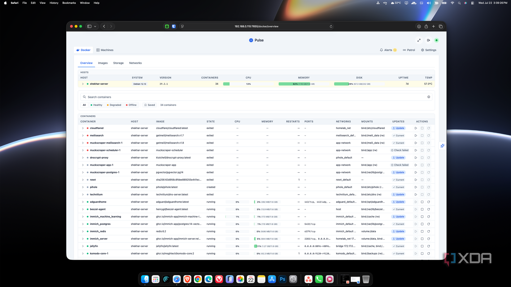Open the Bitwarden shield extension icon
Viewport: 511px width, 287px height.
coord(174,27)
